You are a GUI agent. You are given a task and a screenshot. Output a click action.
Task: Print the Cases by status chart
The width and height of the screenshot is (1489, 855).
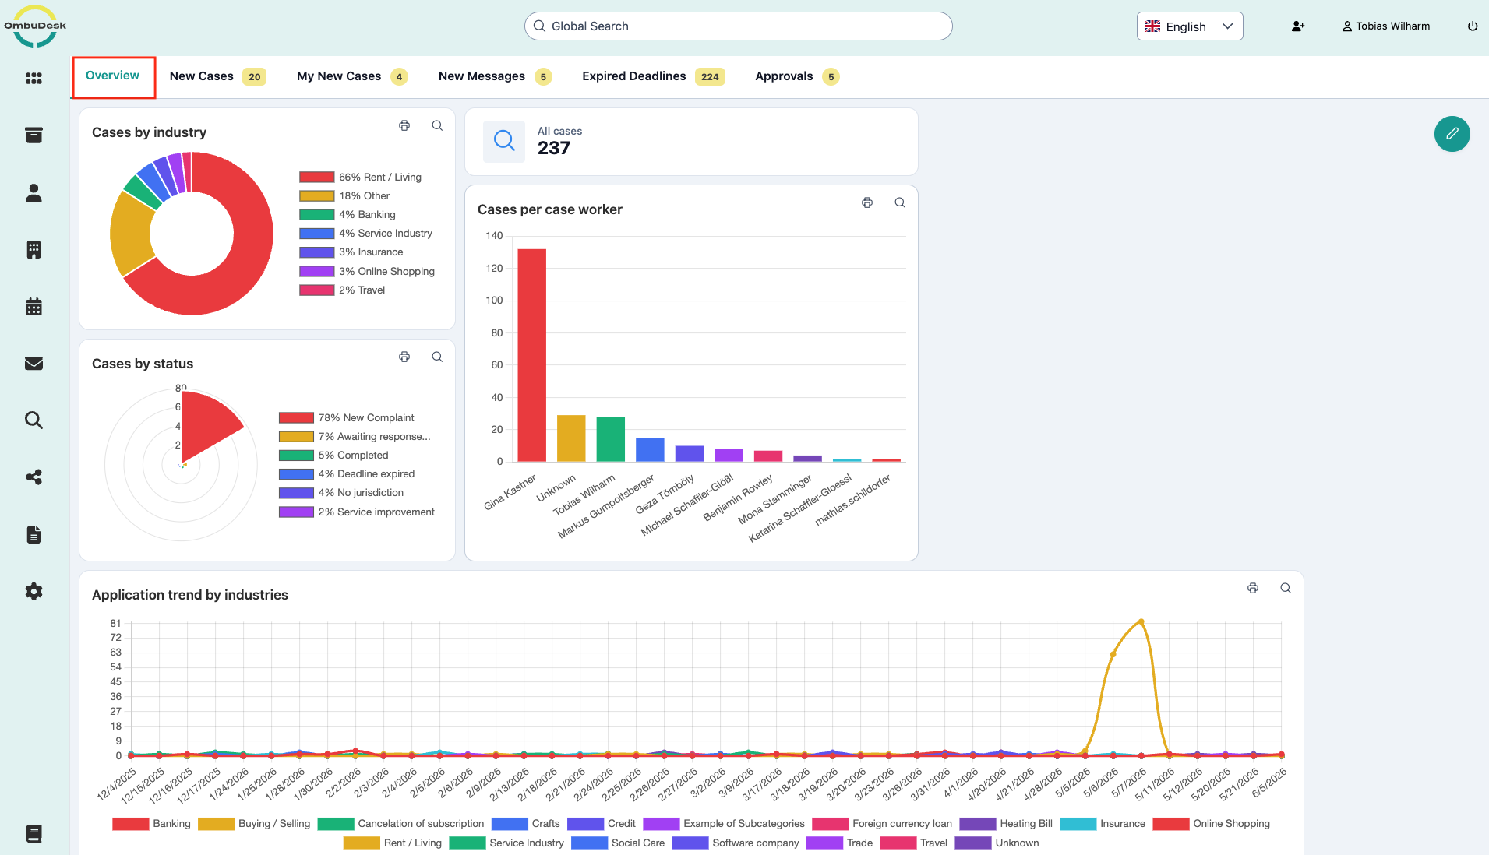pos(404,357)
